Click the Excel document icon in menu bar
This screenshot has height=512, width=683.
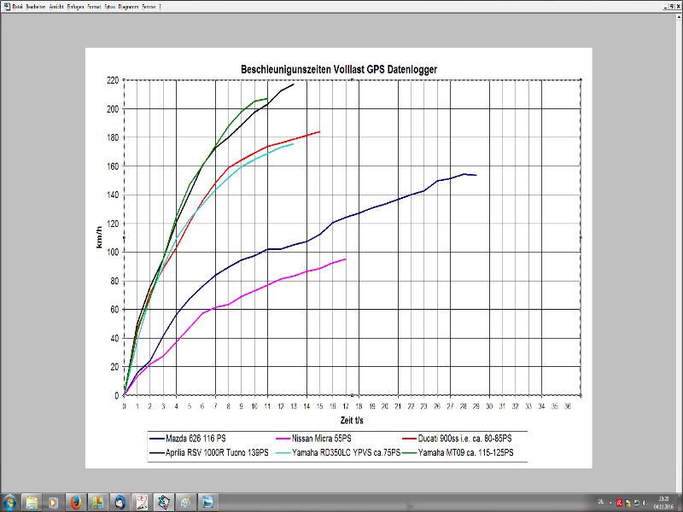(6, 6)
